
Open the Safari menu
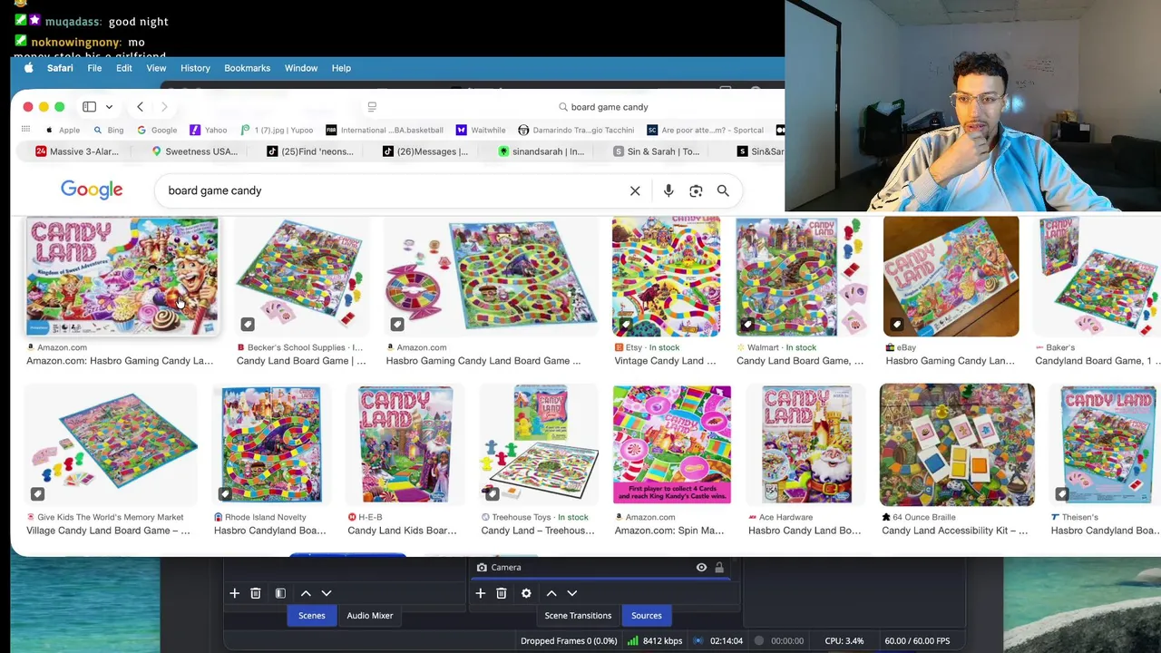click(x=60, y=68)
